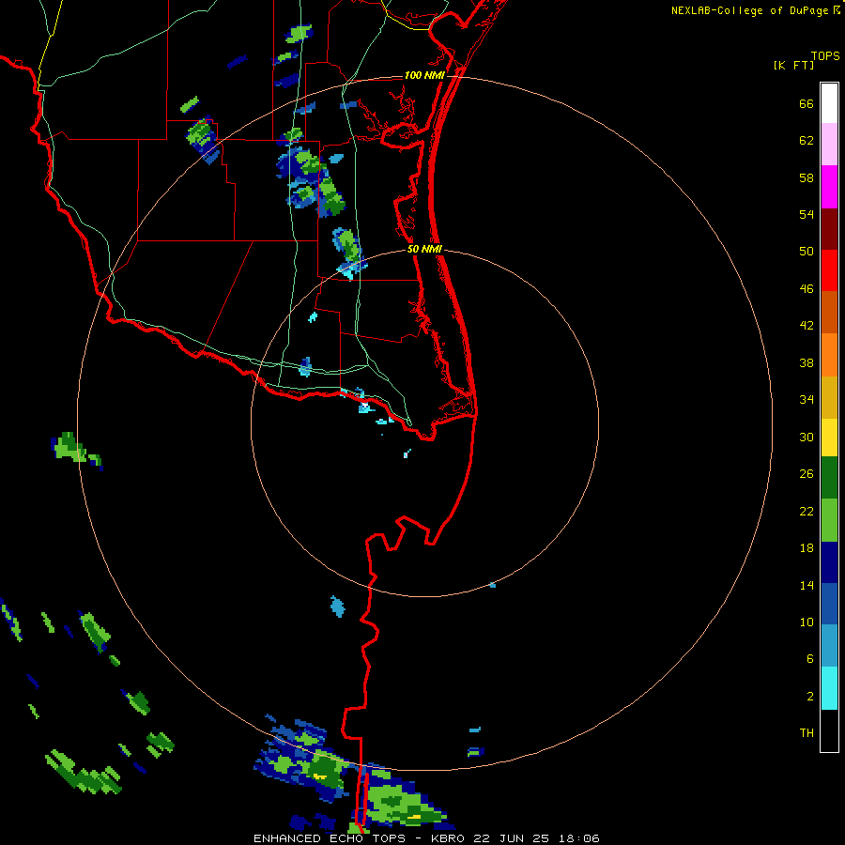Click the [K FT] units label

[x=793, y=65]
